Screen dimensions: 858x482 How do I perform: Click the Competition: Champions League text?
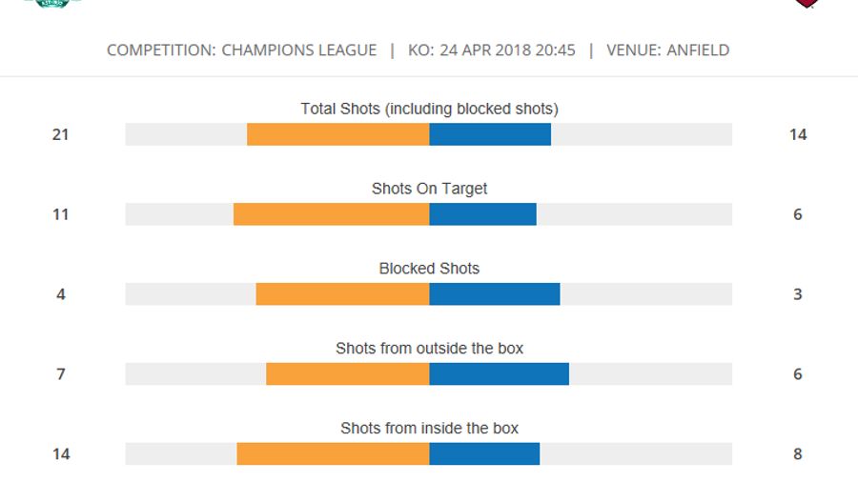241,50
